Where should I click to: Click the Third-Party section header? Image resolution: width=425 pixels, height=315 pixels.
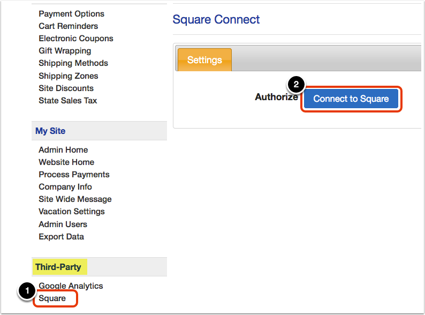coord(99,267)
